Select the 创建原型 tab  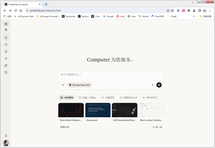tap(108, 97)
